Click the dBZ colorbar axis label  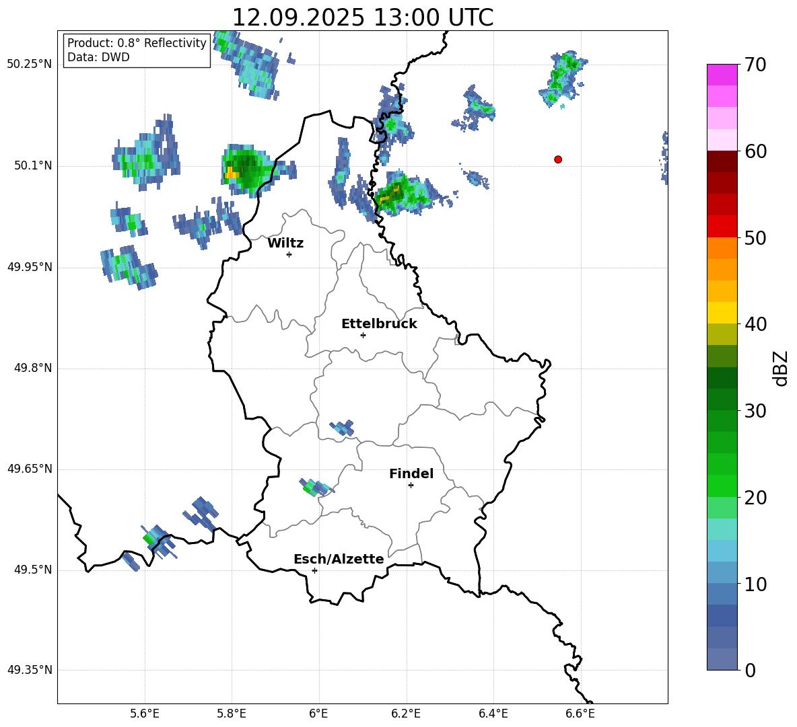[780, 368]
